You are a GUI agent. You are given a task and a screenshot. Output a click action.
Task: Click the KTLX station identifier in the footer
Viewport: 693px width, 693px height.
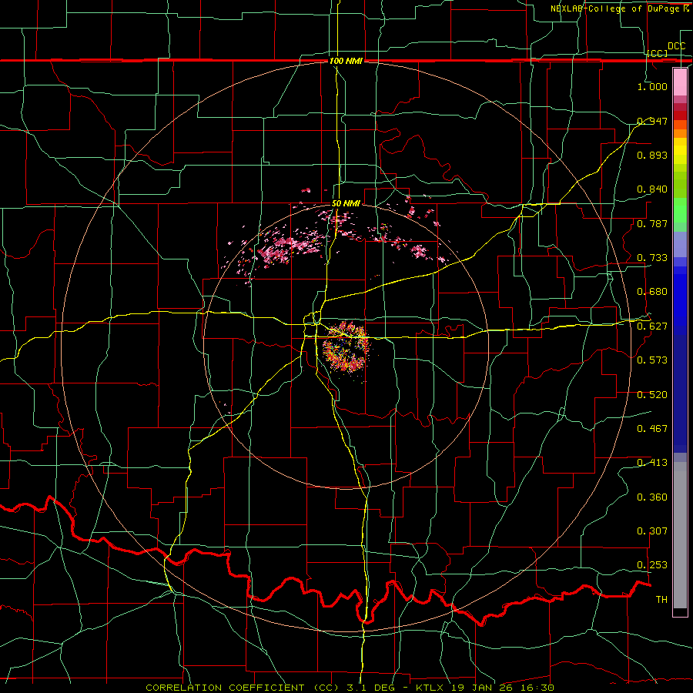tap(431, 688)
